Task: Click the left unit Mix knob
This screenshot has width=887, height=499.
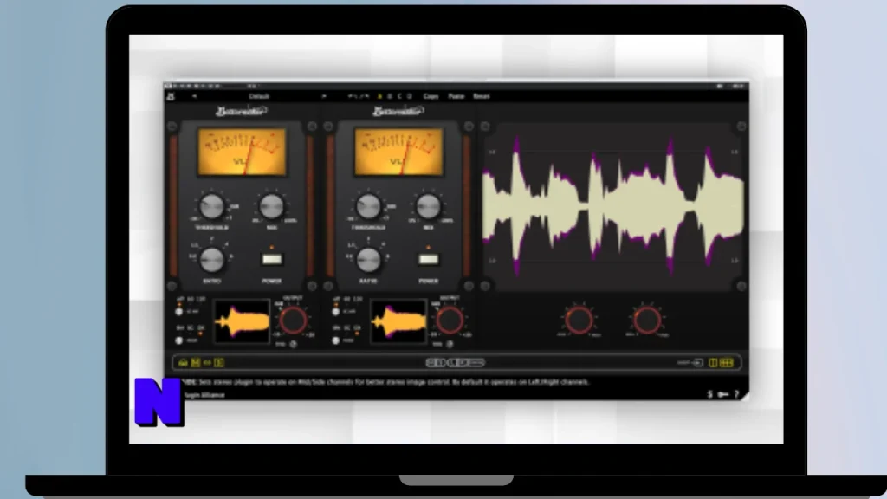Action: [x=271, y=206]
